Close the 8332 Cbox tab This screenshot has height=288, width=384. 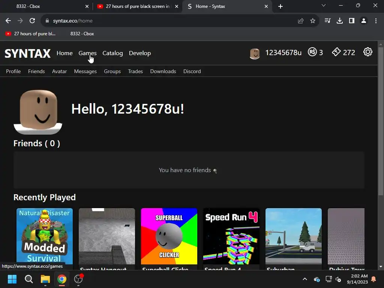point(87,6)
